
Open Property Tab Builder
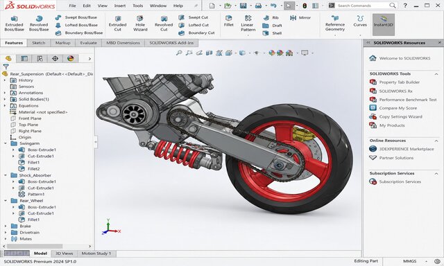pyautogui.click(x=395, y=82)
